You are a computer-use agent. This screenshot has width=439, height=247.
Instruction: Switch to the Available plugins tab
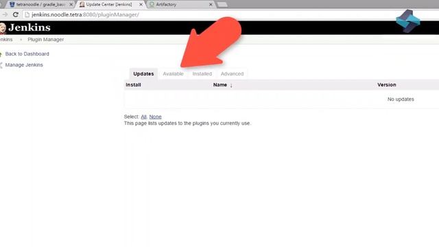[173, 74]
